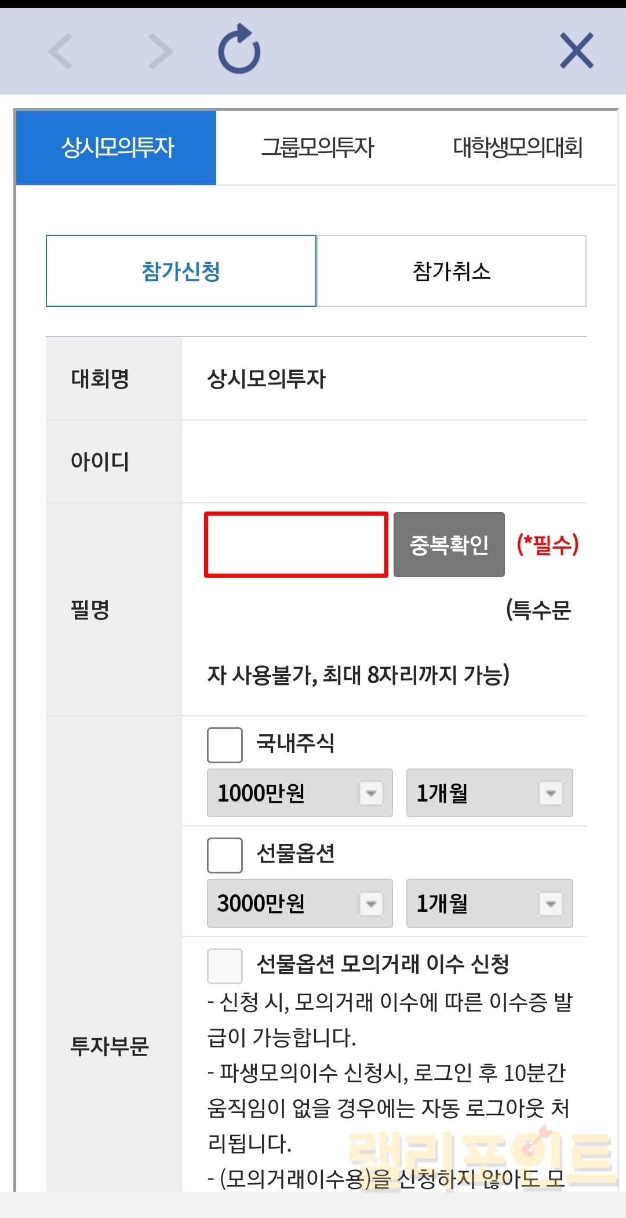Open the 1000만원 amount dropdown
626x1218 pixels.
pyautogui.click(x=300, y=793)
